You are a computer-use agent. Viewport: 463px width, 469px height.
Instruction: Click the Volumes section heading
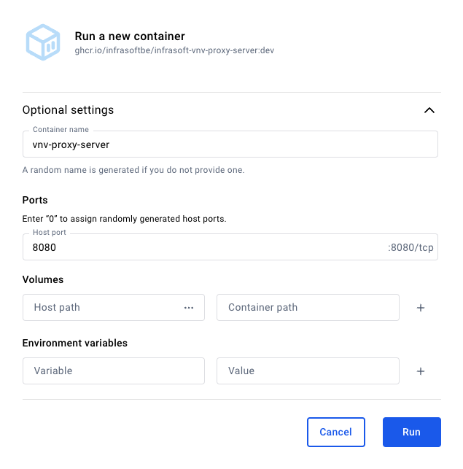click(x=43, y=279)
